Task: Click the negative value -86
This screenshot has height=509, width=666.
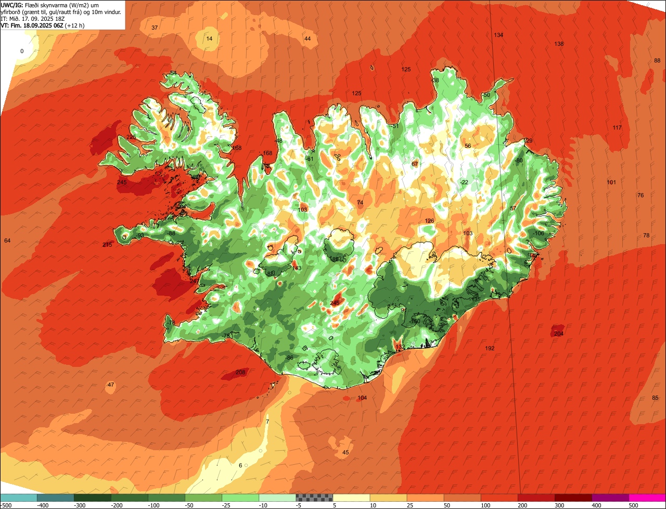Action: pyautogui.click(x=289, y=358)
